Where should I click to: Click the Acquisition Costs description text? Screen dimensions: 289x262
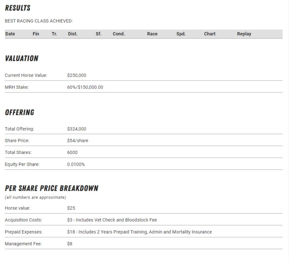click(x=112, y=220)
